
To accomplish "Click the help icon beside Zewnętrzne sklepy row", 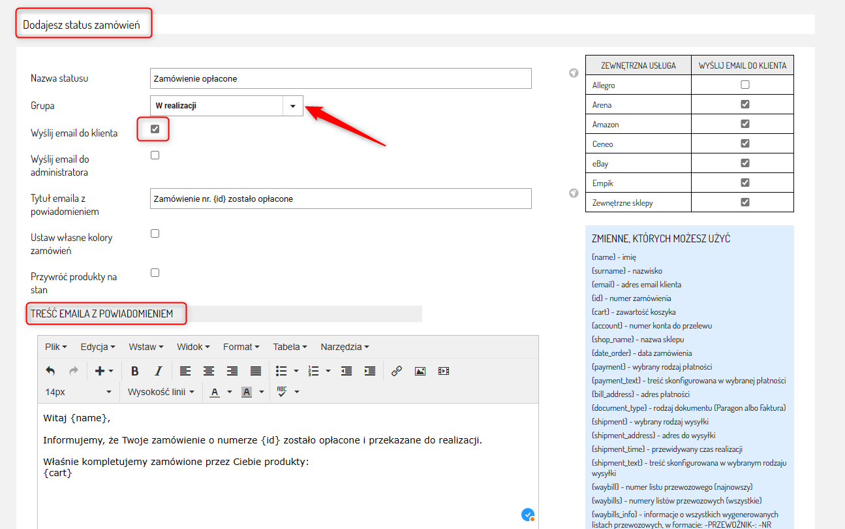I will coord(574,193).
